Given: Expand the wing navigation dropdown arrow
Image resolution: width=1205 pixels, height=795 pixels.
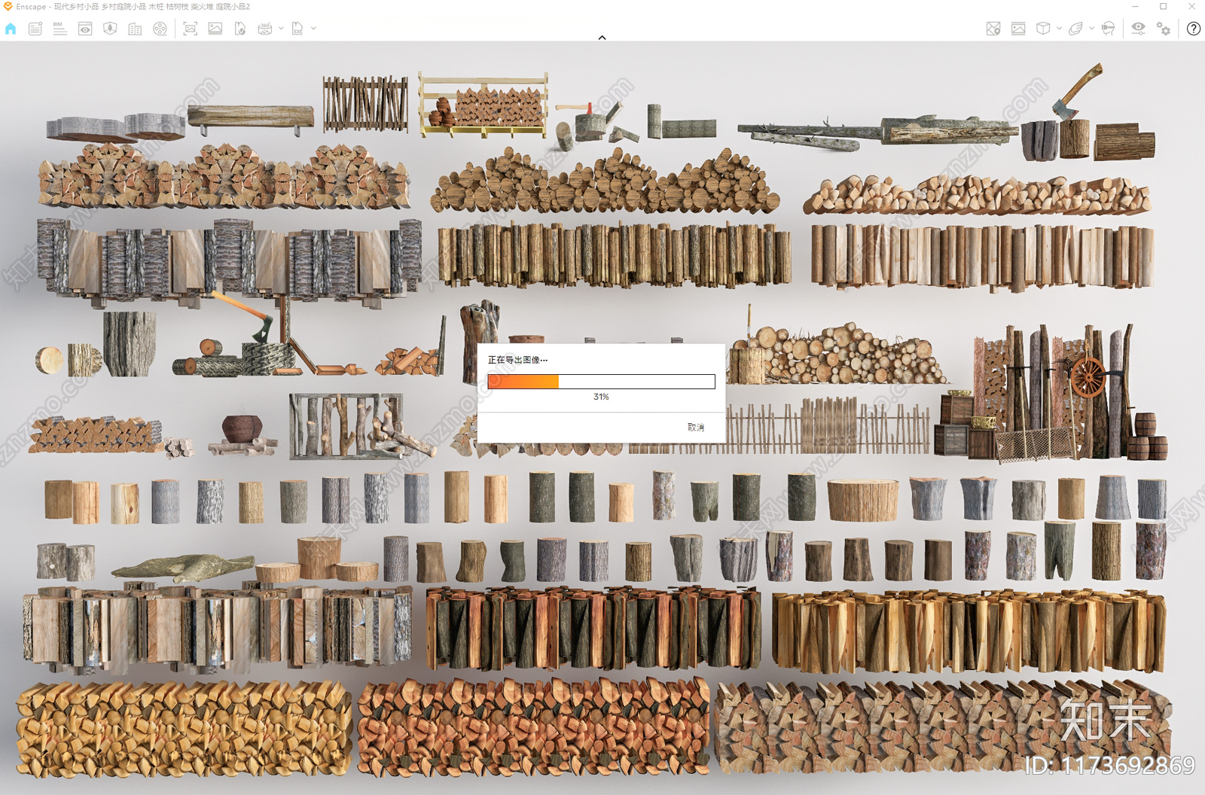Looking at the screenshot, I should [x=1091, y=29].
